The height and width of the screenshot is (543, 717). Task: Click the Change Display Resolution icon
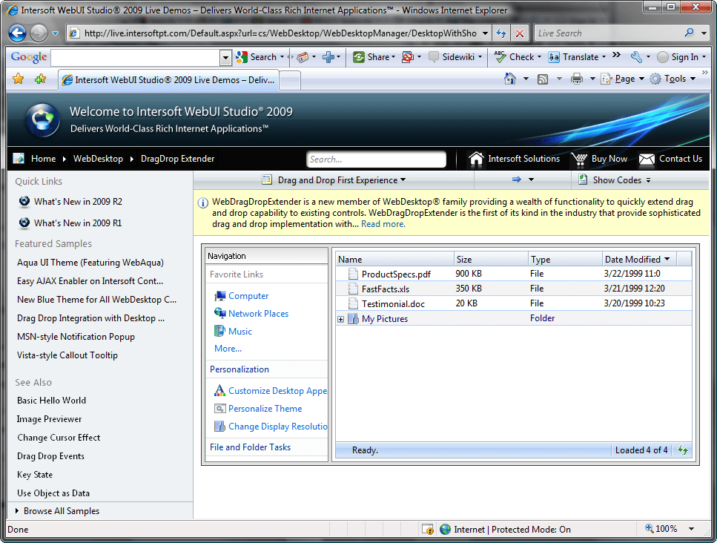coord(219,426)
